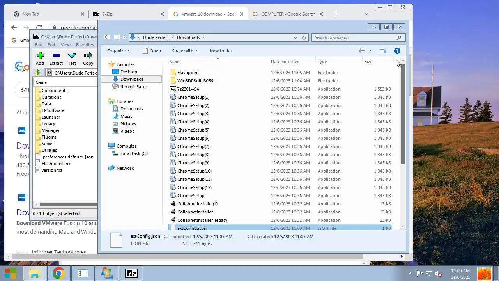Open 7-Zip from taskbar
The width and height of the screenshot is (499, 281).
pyautogui.click(x=131, y=273)
